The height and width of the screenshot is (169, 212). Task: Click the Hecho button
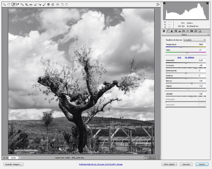(202, 165)
